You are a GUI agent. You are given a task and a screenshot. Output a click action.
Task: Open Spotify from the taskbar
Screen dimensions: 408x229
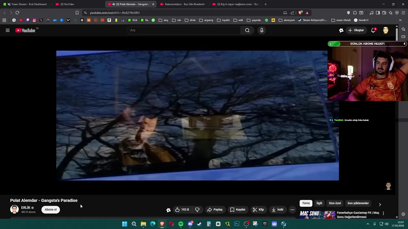pyautogui.click(x=181, y=224)
